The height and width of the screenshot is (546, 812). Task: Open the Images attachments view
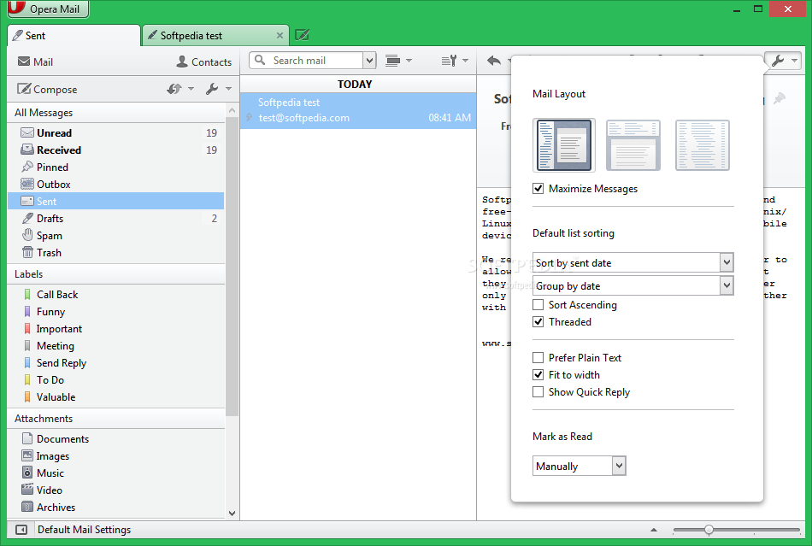(x=116, y=456)
